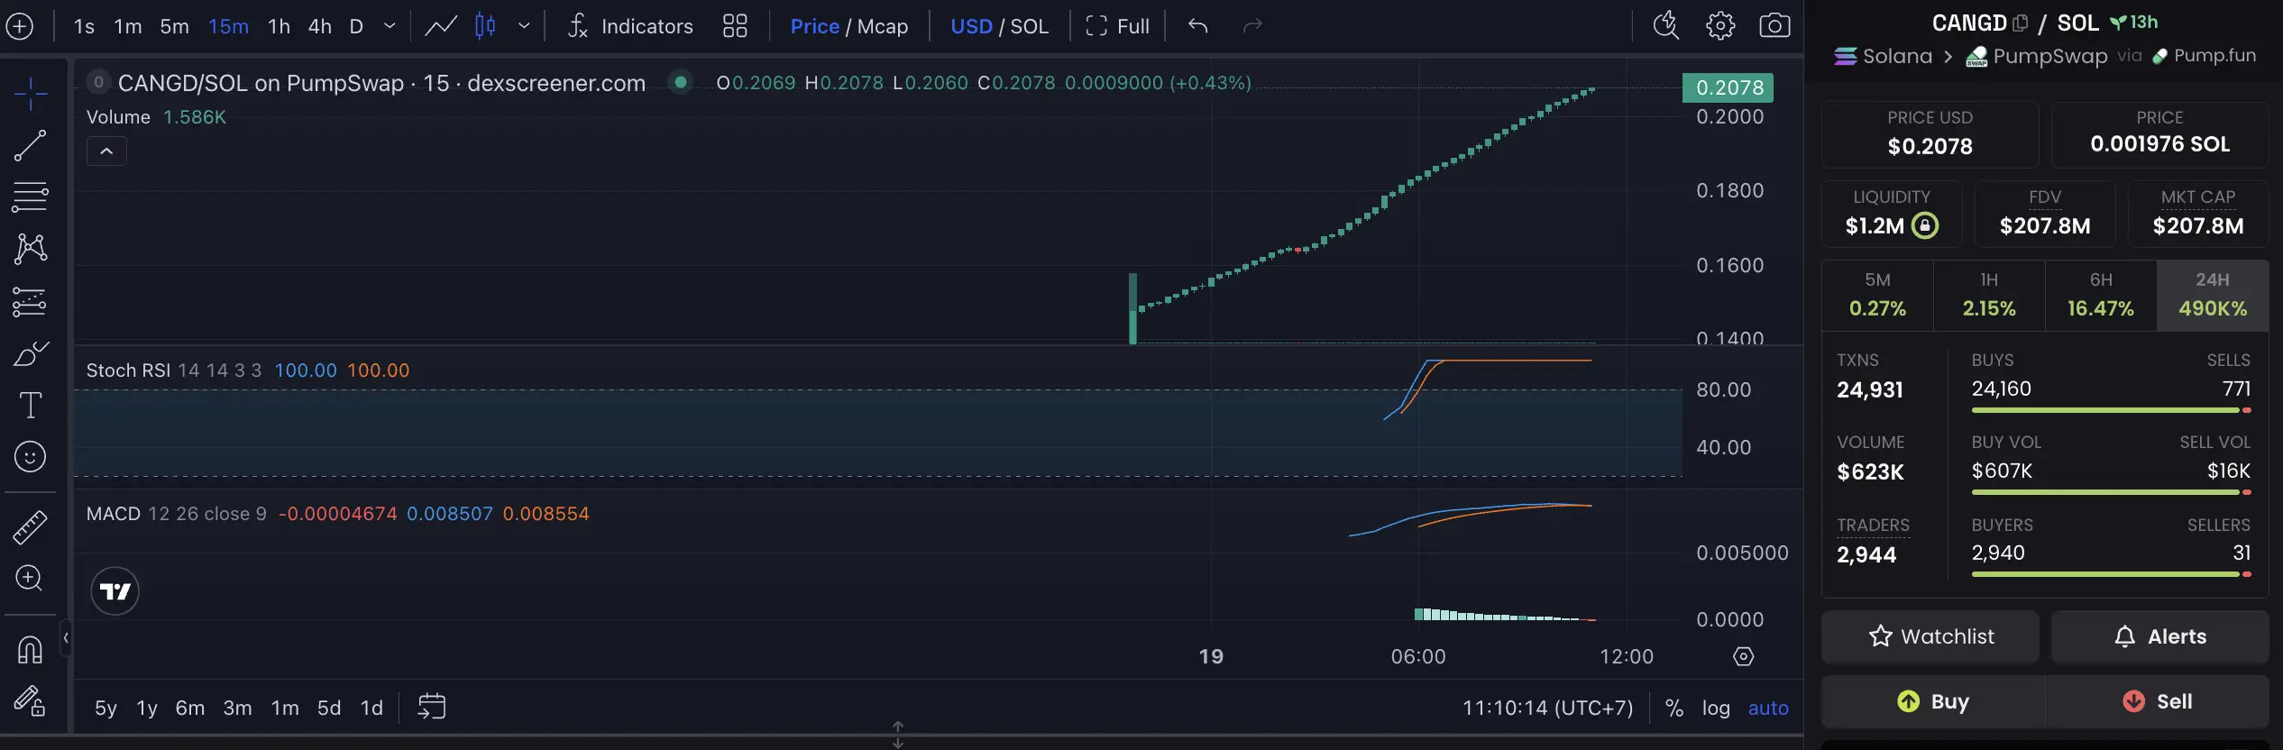Open the go-to-date calendar

432,707
